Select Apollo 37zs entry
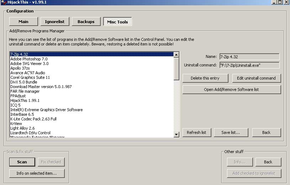Viewport: 290px width, 185px height. (92, 68)
